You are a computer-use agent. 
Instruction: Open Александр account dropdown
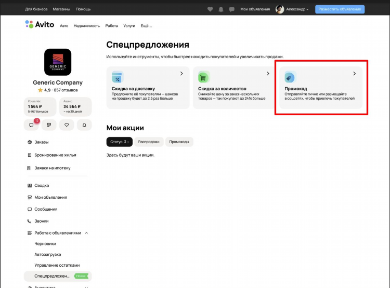click(x=297, y=9)
